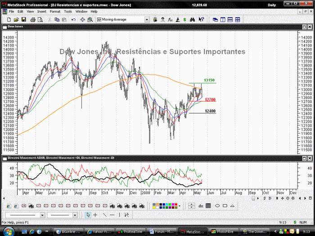The image size is (315, 236).
Task: Tile windows in columns icon
Action: pyautogui.click(x=223, y=20)
